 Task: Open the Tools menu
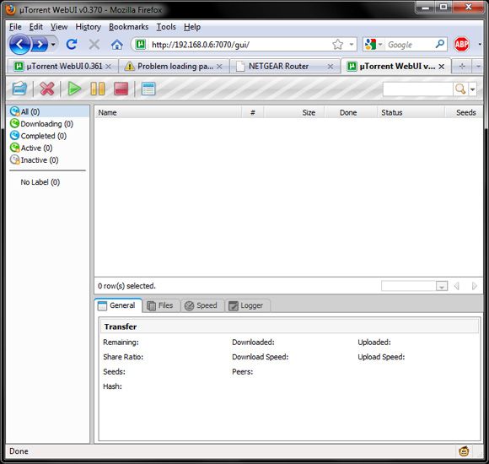coord(166,27)
